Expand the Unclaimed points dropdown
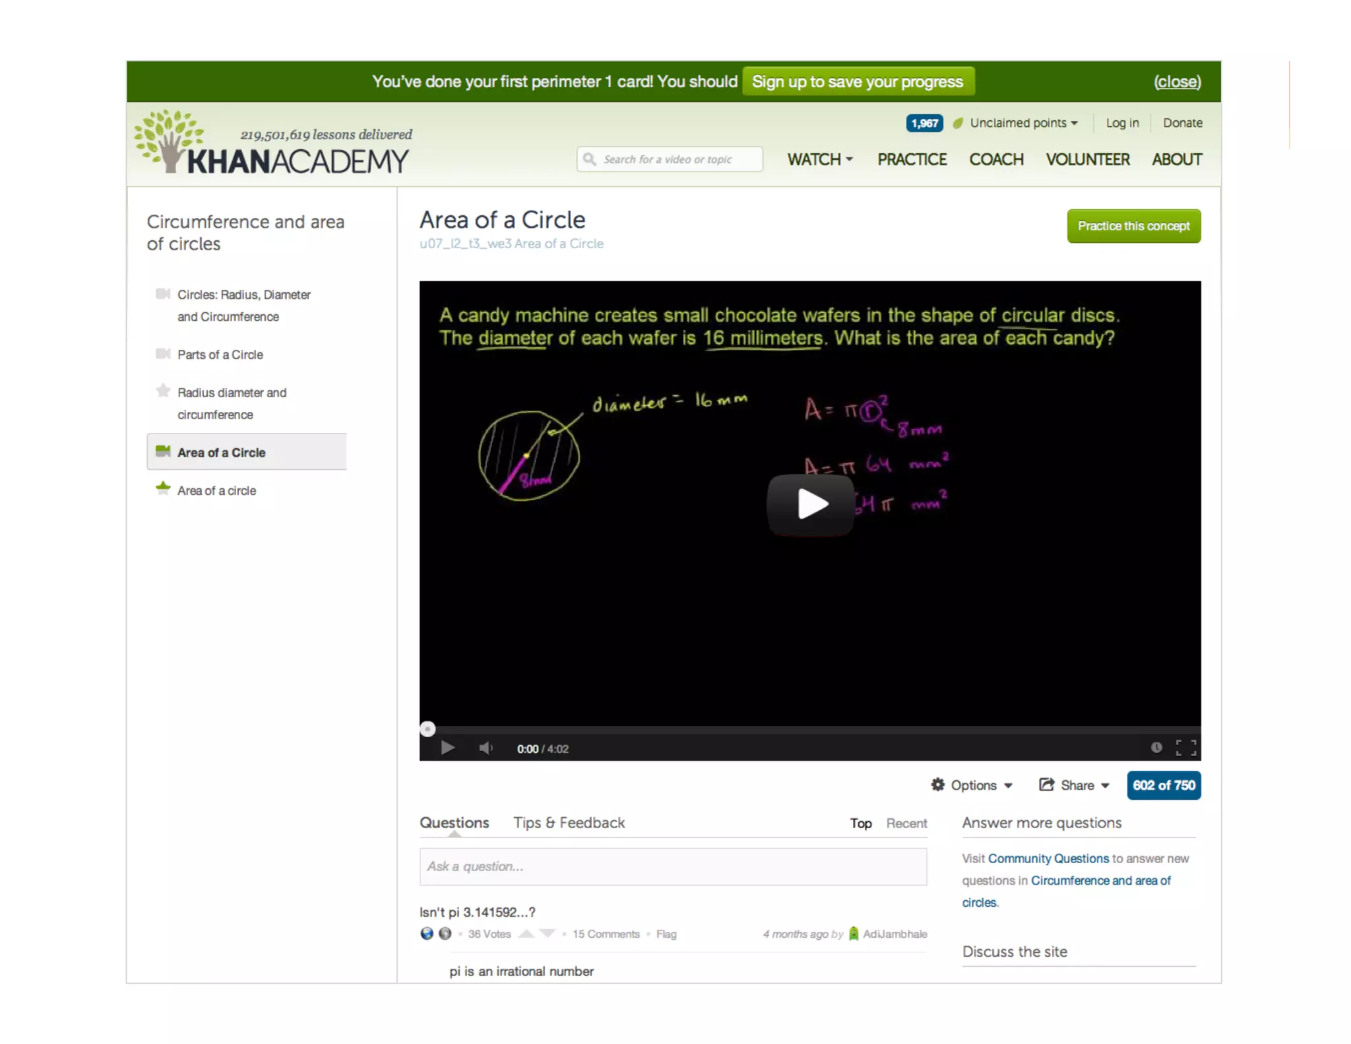1351x1044 pixels. (x=1023, y=123)
